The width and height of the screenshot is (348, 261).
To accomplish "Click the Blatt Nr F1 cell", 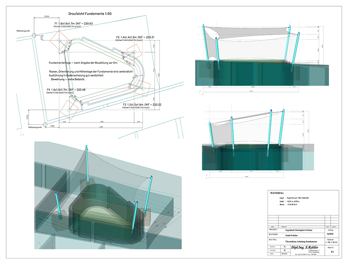I will tap(332, 250).
